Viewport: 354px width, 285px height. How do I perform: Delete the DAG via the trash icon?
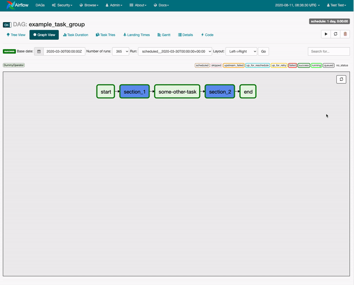point(345,34)
